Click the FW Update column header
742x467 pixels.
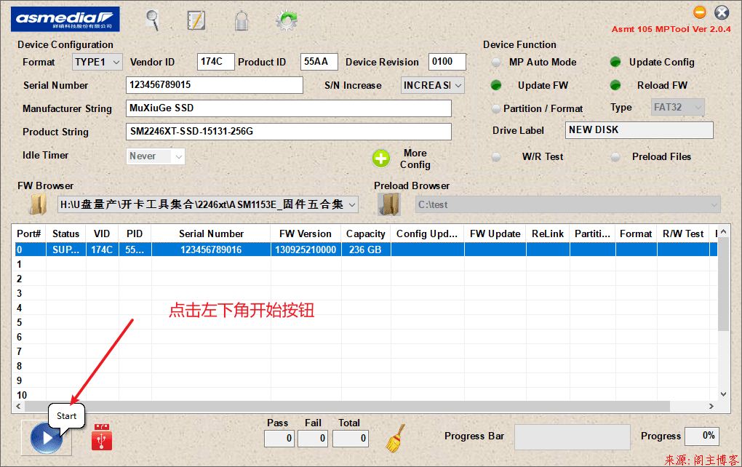pos(495,233)
